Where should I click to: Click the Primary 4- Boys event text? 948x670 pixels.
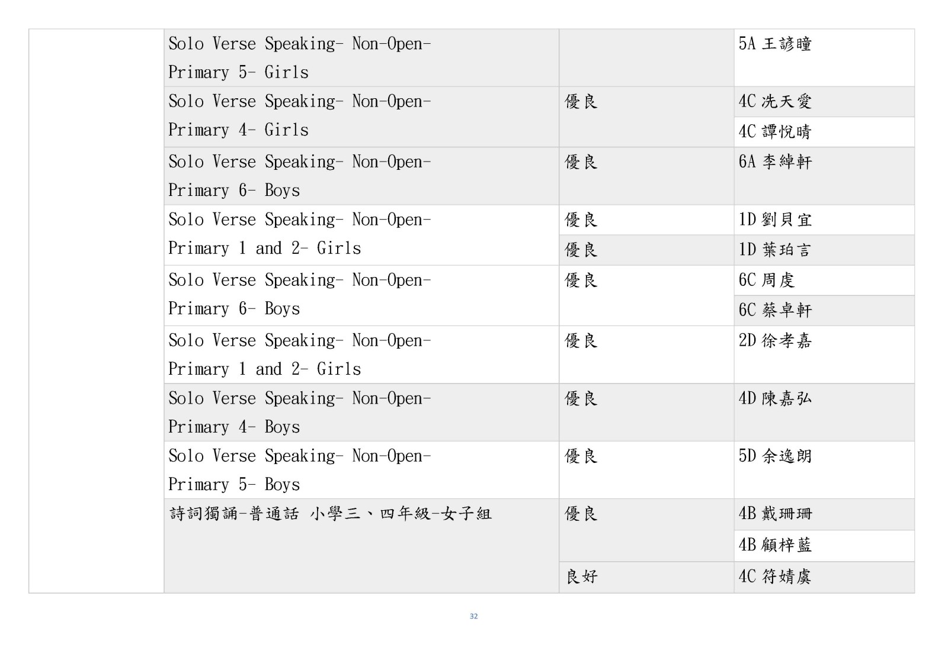click(234, 427)
